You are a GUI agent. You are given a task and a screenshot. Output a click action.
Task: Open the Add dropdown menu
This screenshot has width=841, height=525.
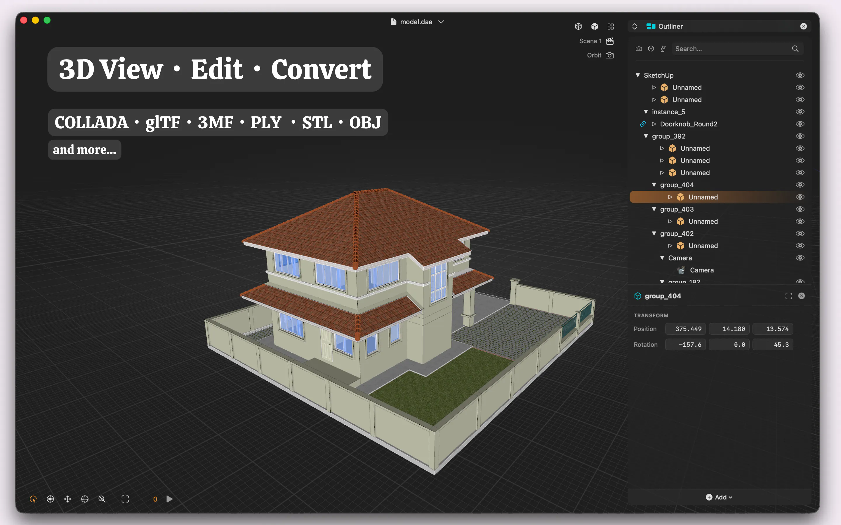pyautogui.click(x=719, y=497)
